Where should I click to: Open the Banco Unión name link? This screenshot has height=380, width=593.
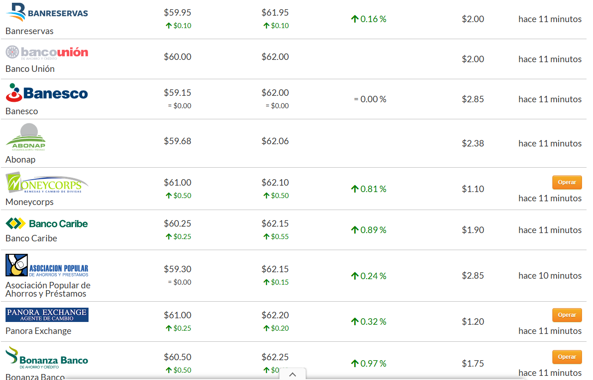30,69
